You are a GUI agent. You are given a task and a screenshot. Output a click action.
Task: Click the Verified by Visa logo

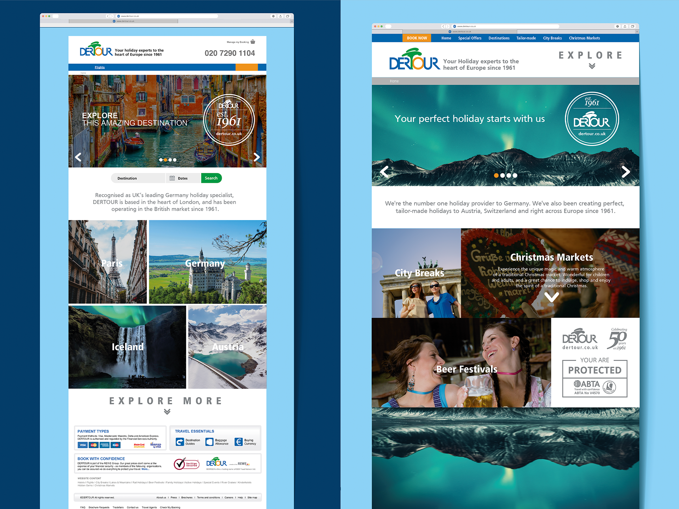tap(156, 445)
